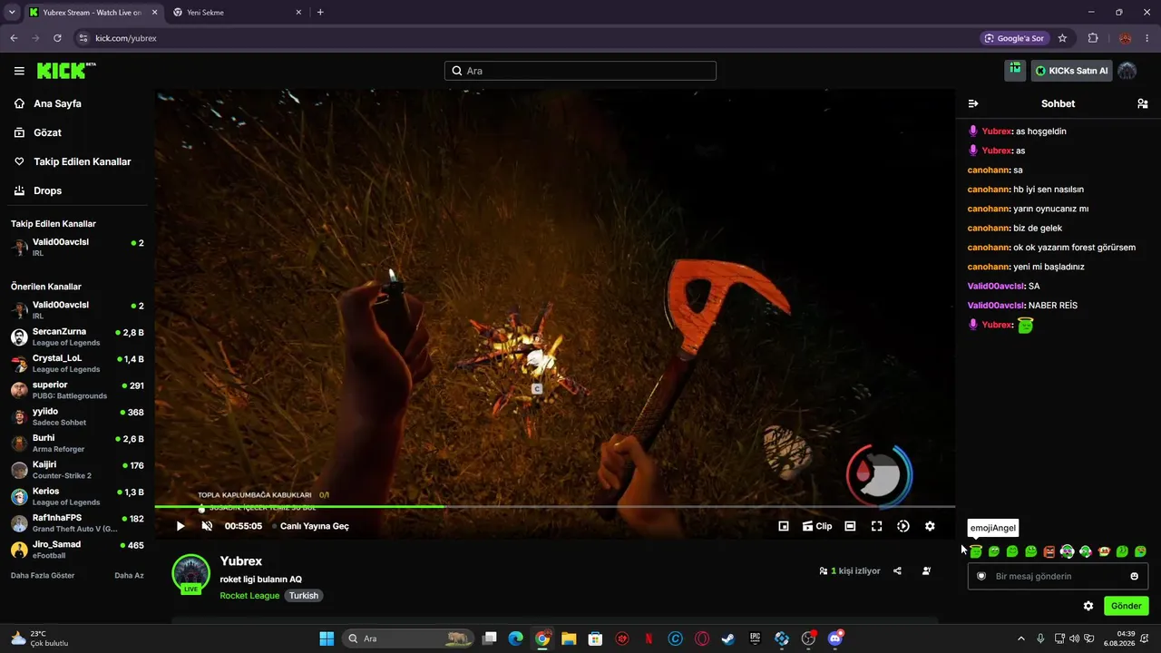Image resolution: width=1161 pixels, height=653 pixels.
Task: Expand list with Daha Fazla Göster
Action: pyautogui.click(x=43, y=575)
